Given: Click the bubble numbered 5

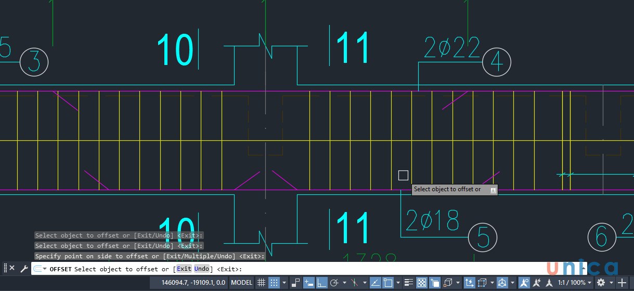Looking at the screenshot, I should [x=483, y=238].
